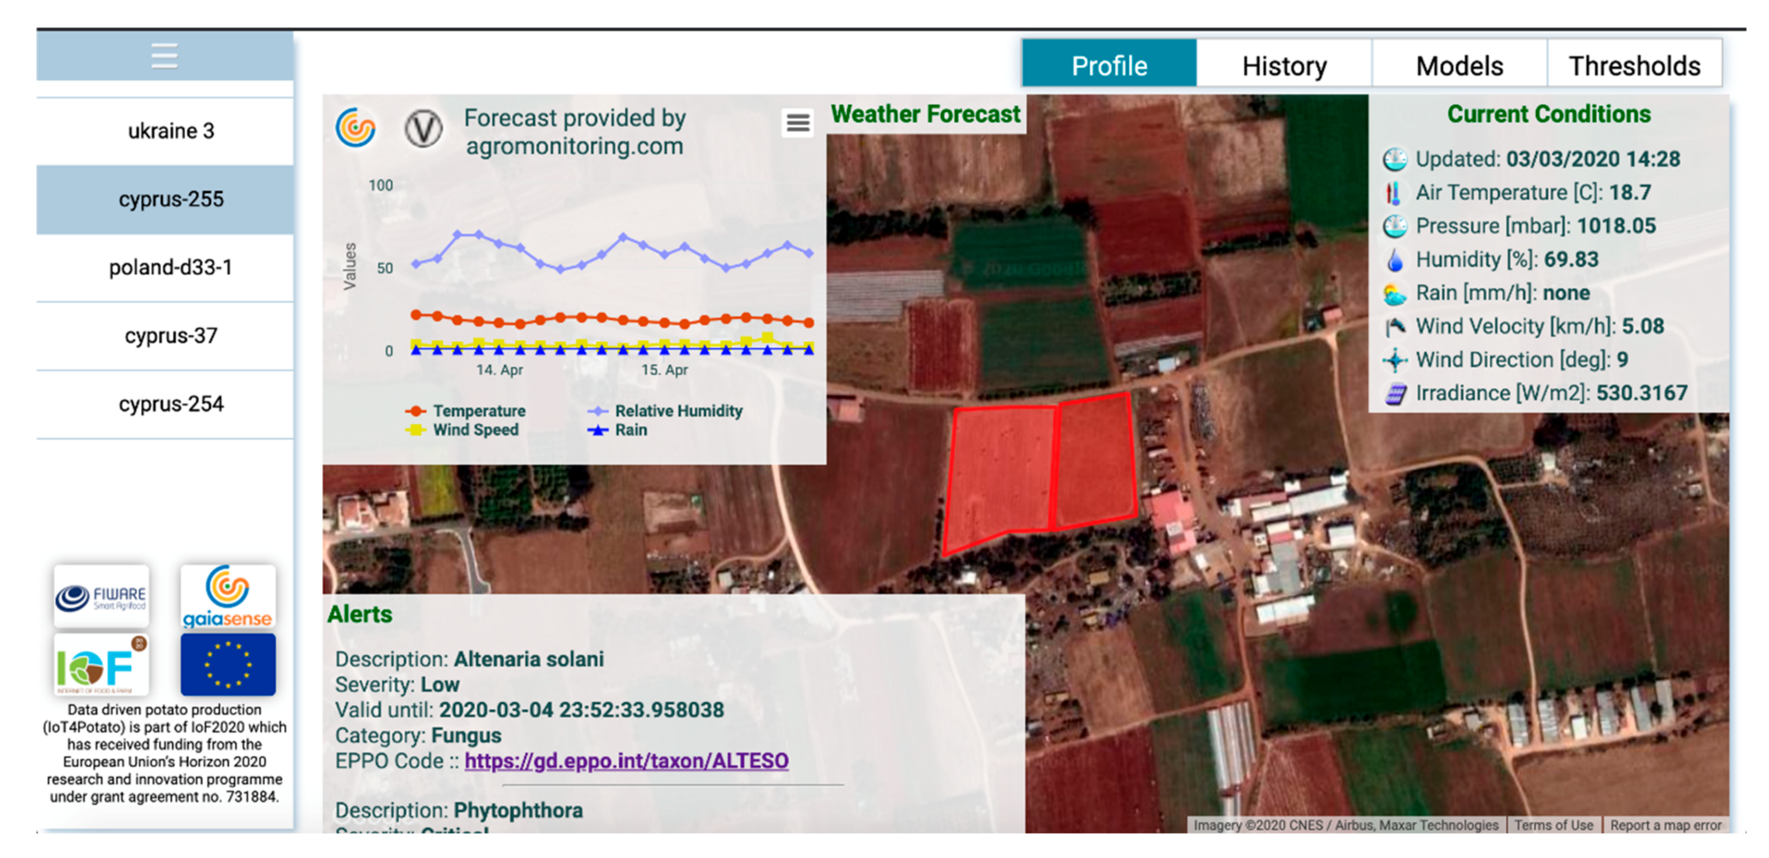Image resolution: width=1769 pixels, height=858 pixels.
Task: Click the compass Wind Direction icon
Action: [x=1395, y=360]
